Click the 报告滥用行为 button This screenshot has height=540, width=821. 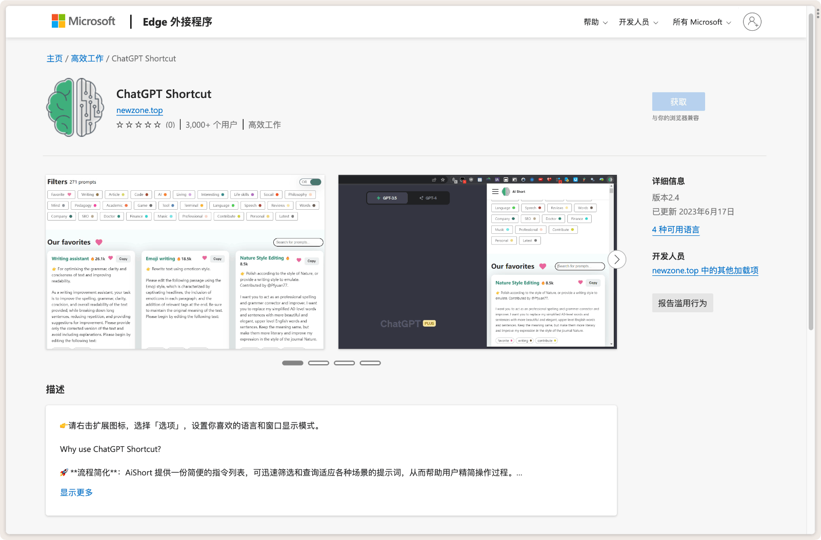(x=682, y=303)
